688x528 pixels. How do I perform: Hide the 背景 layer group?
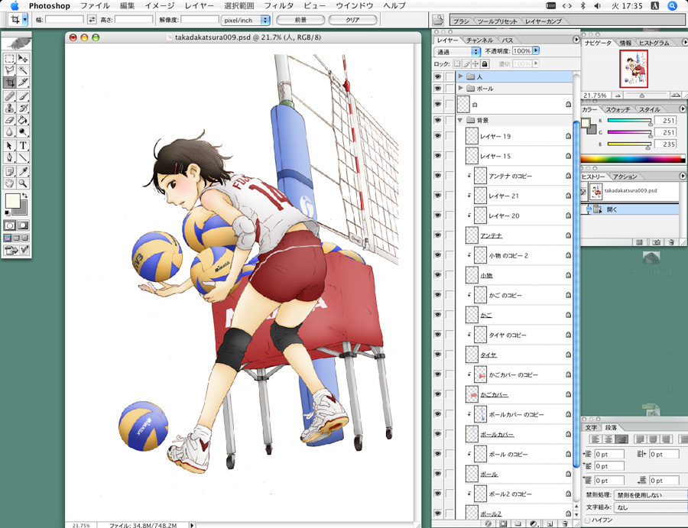[x=437, y=120]
